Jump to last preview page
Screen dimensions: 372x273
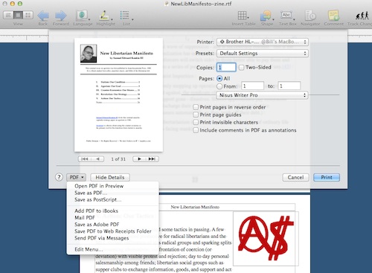tap(152, 159)
